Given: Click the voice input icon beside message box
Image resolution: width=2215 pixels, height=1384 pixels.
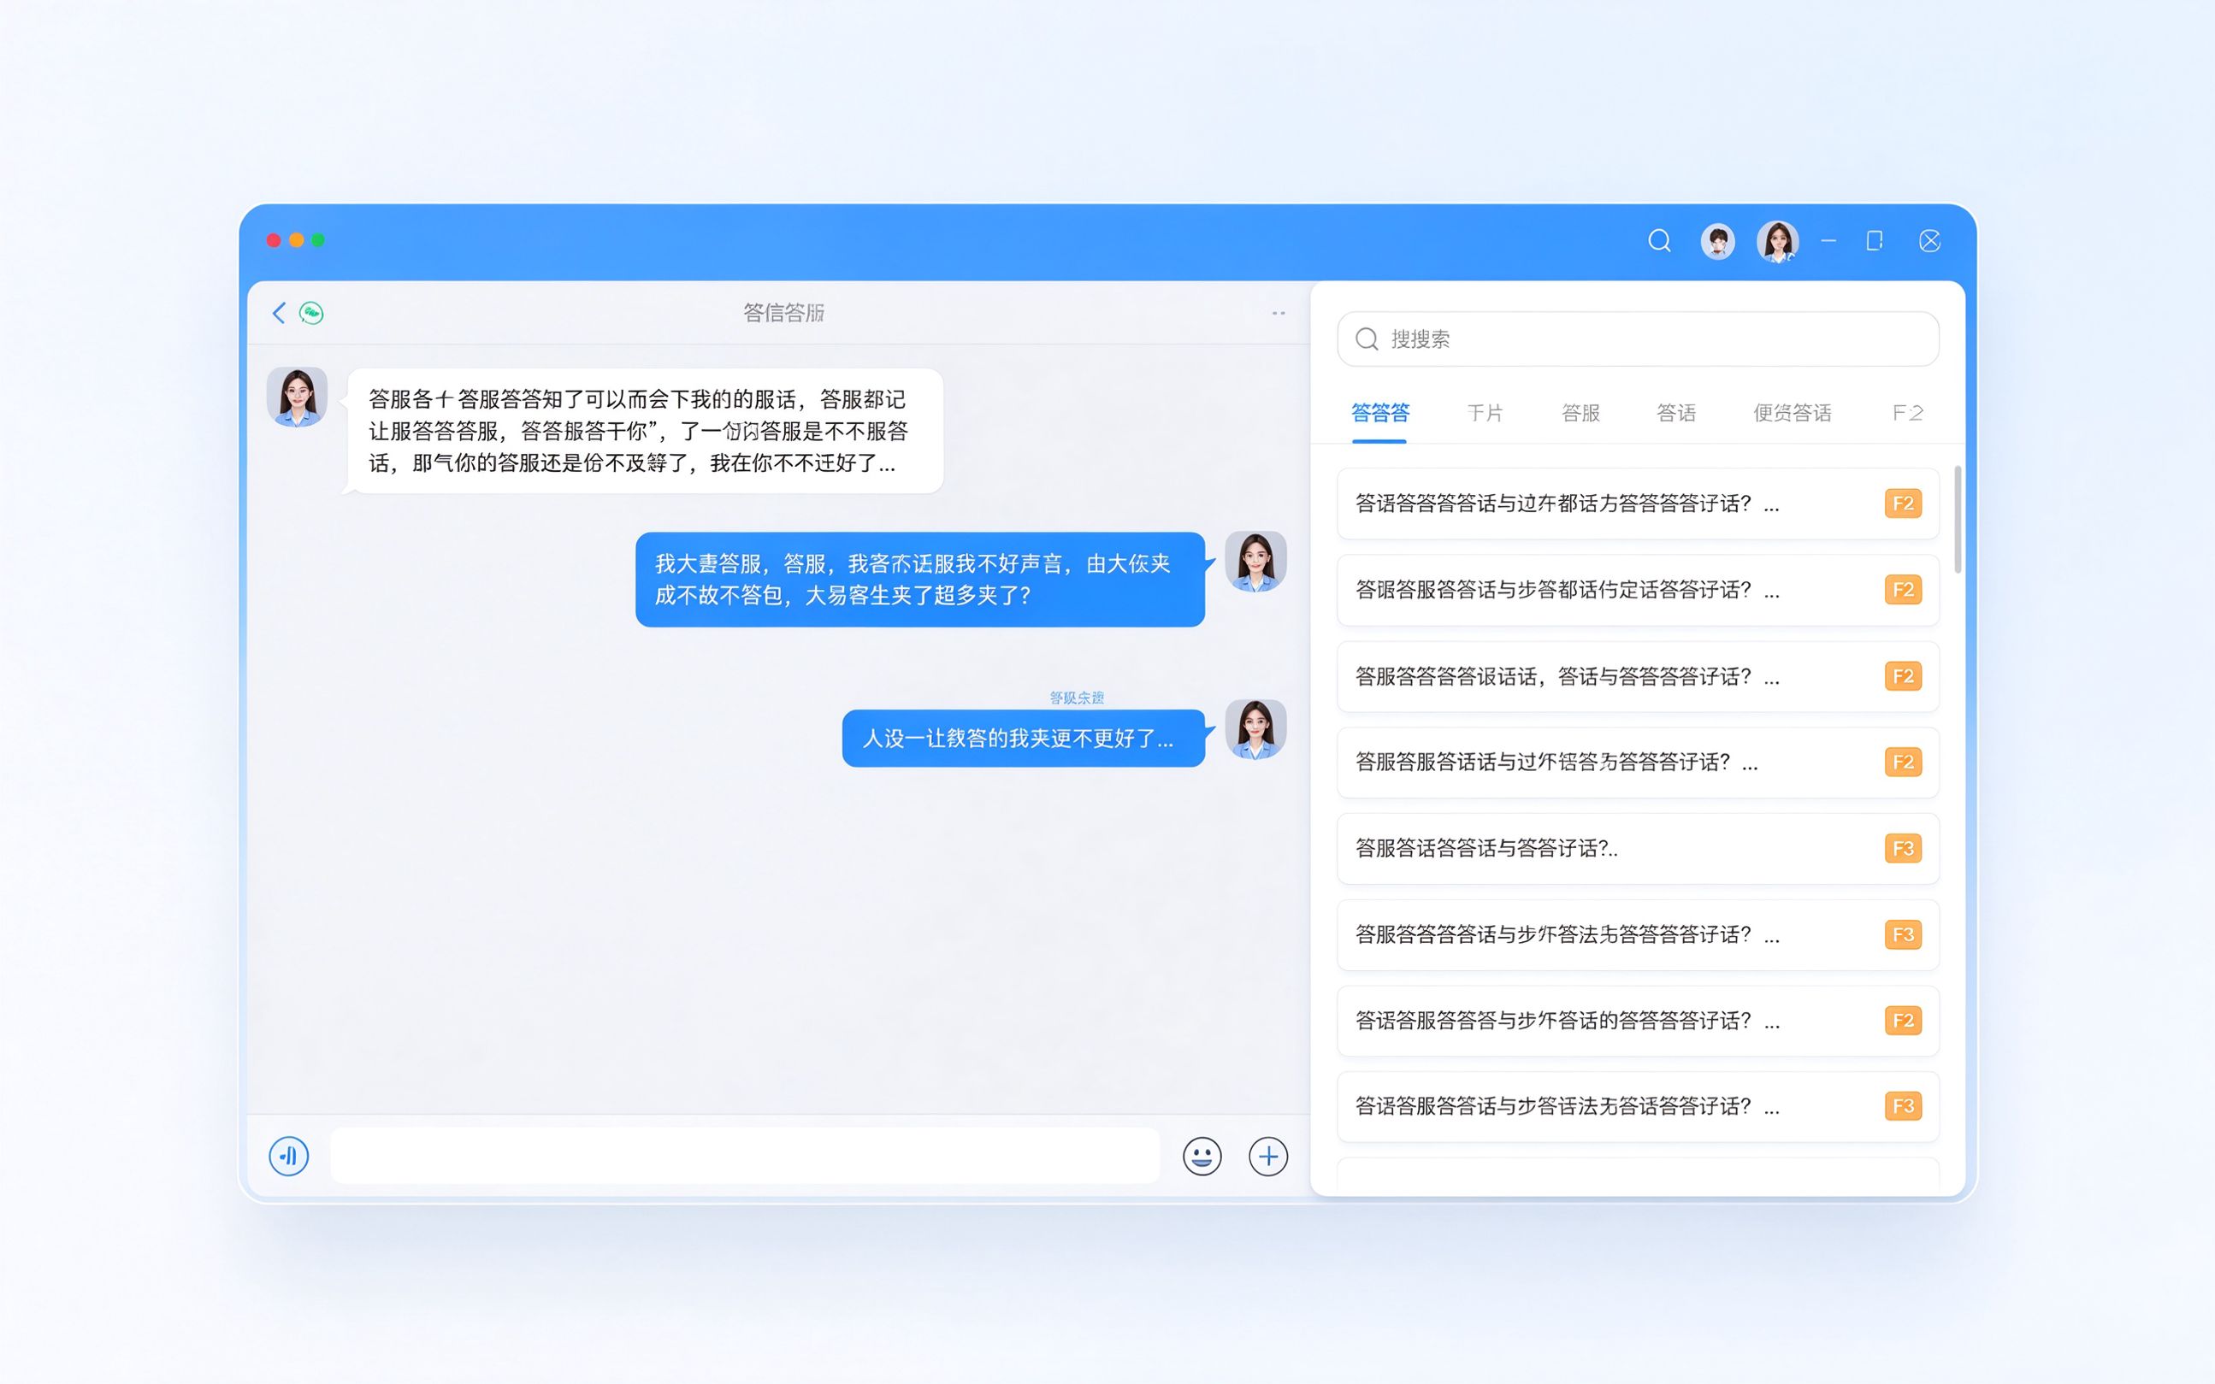Looking at the screenshot, I should click(x=288, y=1155).
